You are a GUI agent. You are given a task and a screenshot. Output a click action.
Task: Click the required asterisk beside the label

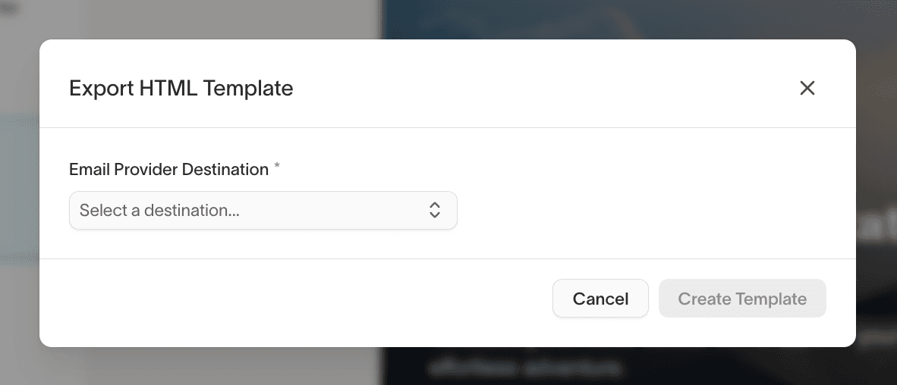click(x=277, y=167)
